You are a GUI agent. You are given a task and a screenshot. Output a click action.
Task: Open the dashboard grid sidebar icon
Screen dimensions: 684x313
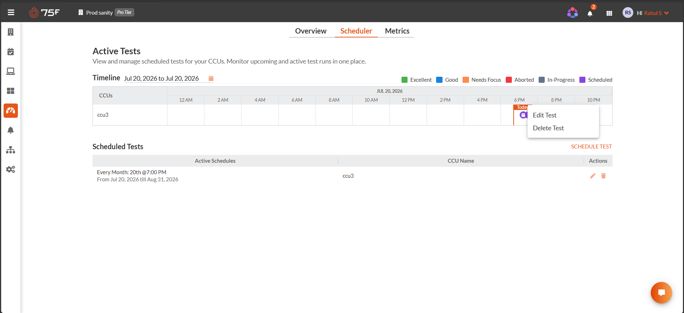tap(11, 91)
